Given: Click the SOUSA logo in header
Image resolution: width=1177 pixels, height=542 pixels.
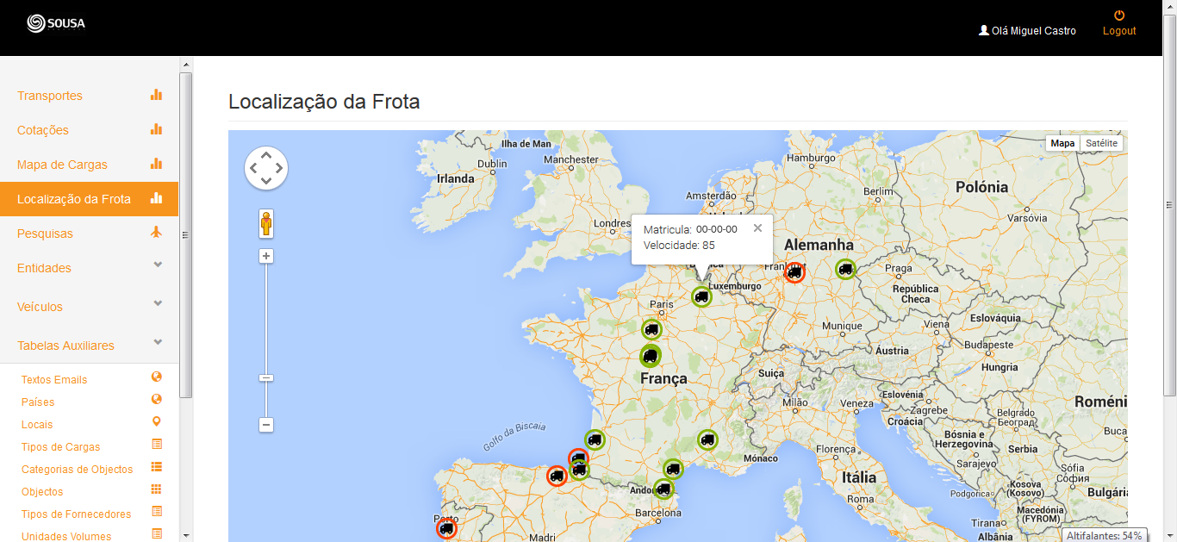Looking at the screenshot, I should coord(56,23).
